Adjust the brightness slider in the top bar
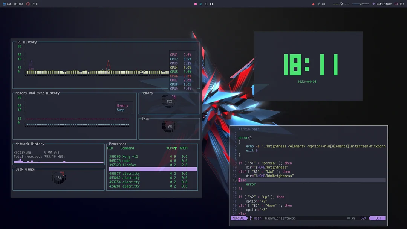Image resolution: width=407 pixels, height=229 pixels. tap(341, 4)
